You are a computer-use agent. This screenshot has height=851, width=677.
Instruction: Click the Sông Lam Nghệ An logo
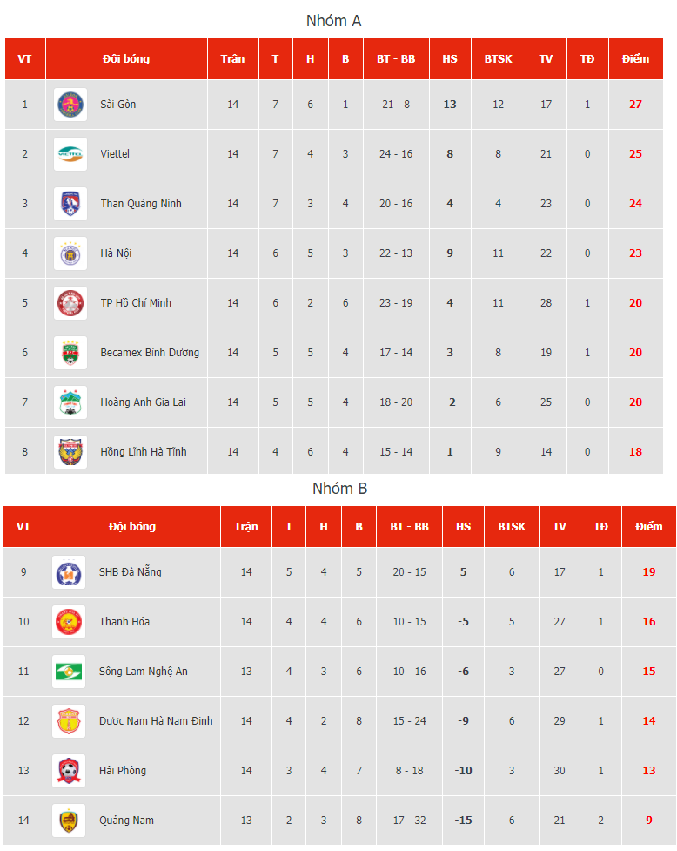pos(69,672)
